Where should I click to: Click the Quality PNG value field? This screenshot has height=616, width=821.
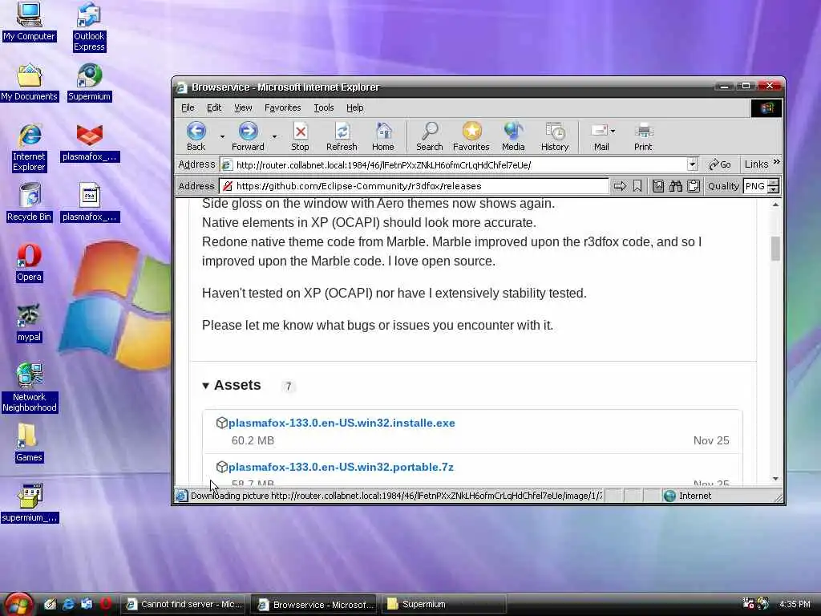[x=755, y=186]
